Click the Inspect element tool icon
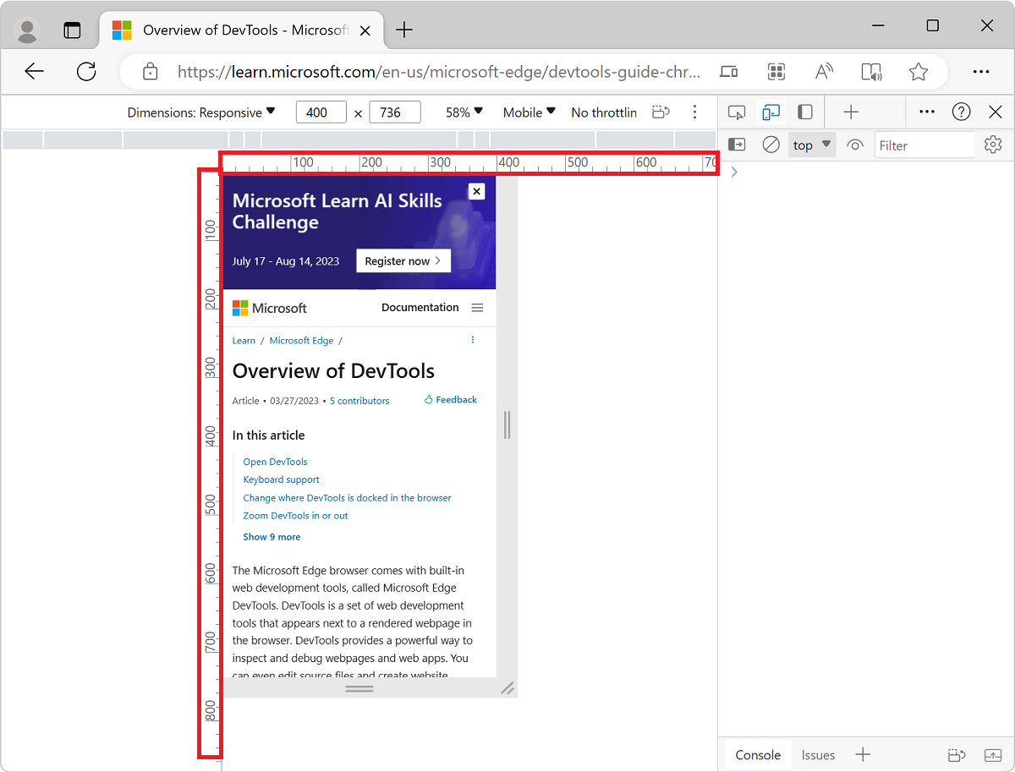The height and width of the screenshot is (772, 1015). [737, 112]
